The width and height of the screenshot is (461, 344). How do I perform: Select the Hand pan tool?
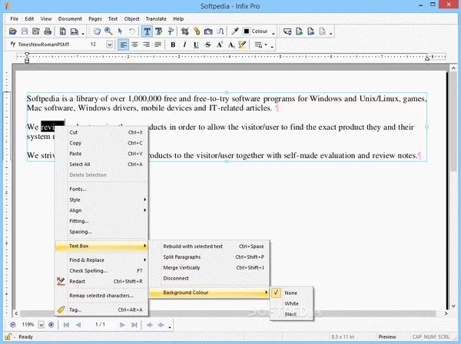tap(97, 31)
